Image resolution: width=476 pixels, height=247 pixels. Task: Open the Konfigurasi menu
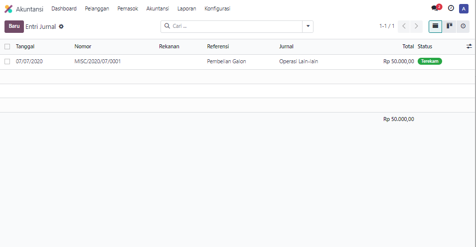point(217,8)
